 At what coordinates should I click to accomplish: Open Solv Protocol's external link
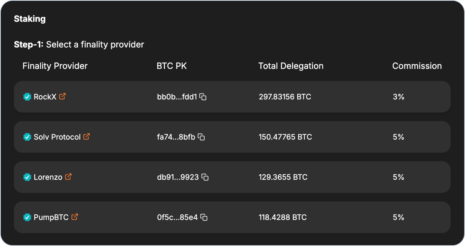click(87, 136)
